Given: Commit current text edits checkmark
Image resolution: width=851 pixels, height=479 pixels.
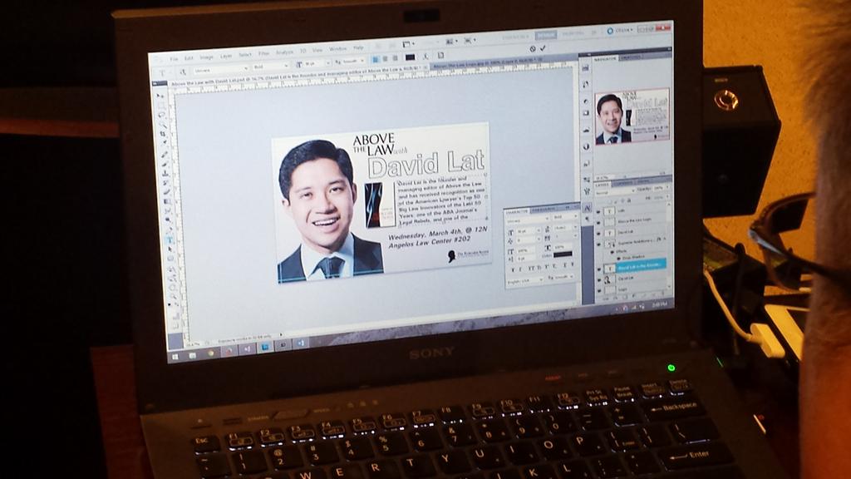Looking at the screenshot, I should tap(543, 48).
